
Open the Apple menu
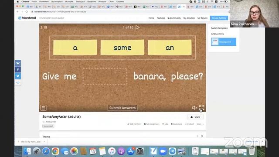coord(18,2)
